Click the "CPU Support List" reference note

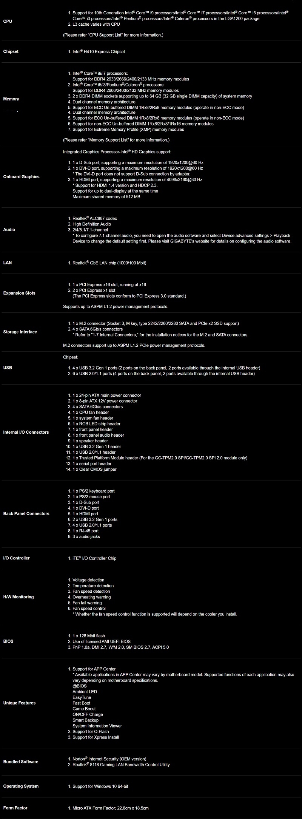click(113, 35)
